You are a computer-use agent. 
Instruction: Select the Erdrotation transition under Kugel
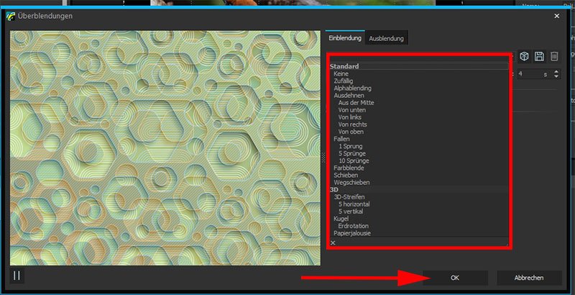(x=354, y=226)
